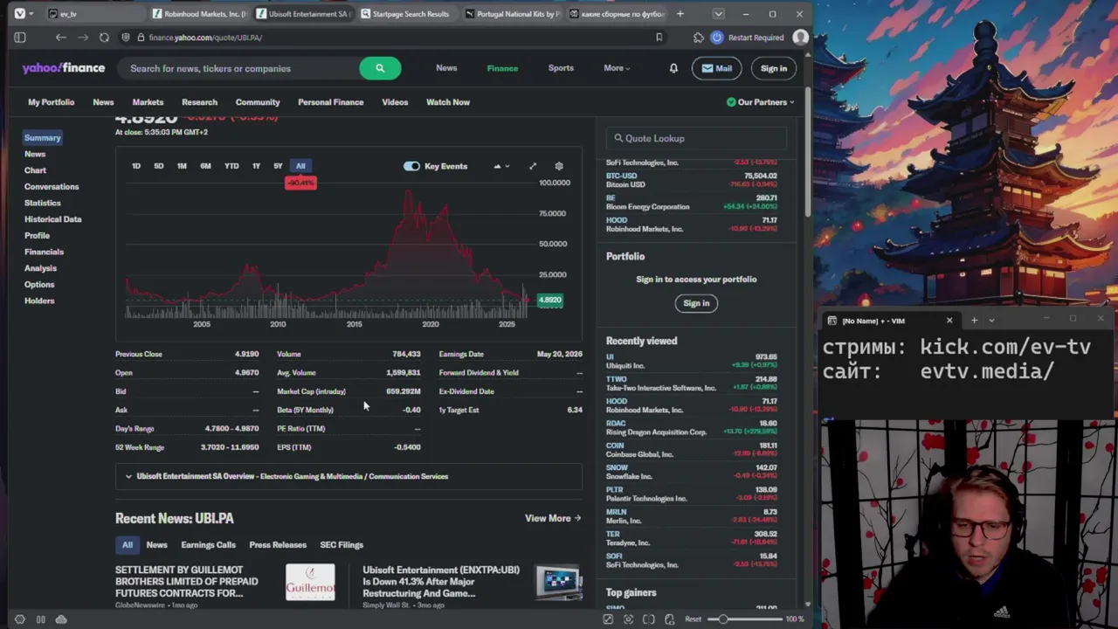Select the Press Releases news tab

[278, 545]
